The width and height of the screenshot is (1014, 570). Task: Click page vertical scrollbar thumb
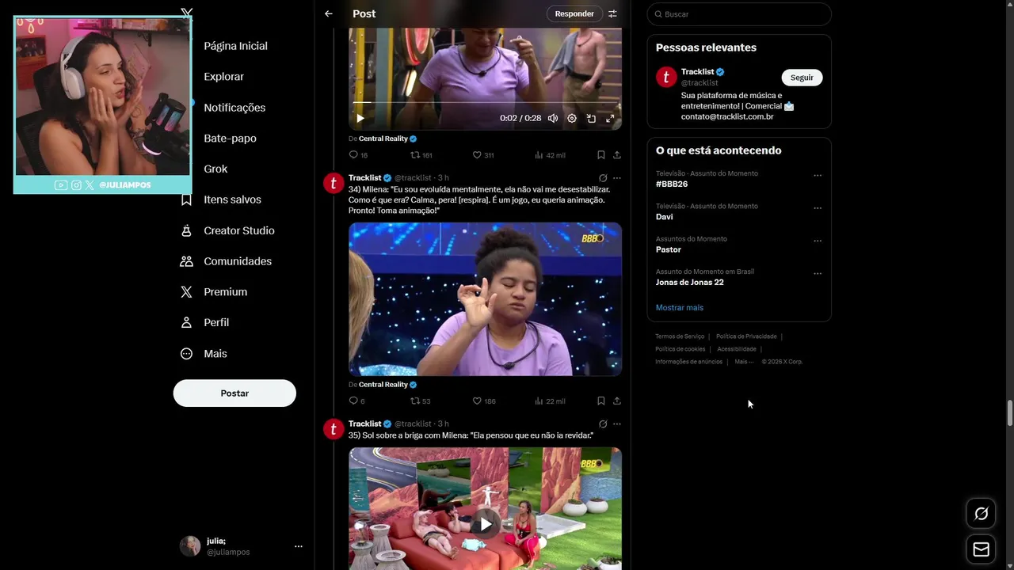click(1009, 413)
